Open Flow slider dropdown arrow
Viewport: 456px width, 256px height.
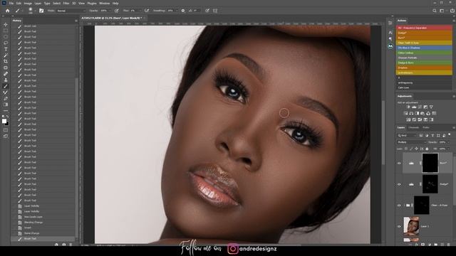140,11
